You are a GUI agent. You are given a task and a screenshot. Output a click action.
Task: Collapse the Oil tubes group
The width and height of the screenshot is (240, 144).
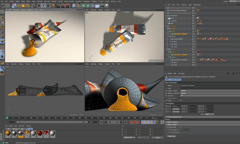166,26
